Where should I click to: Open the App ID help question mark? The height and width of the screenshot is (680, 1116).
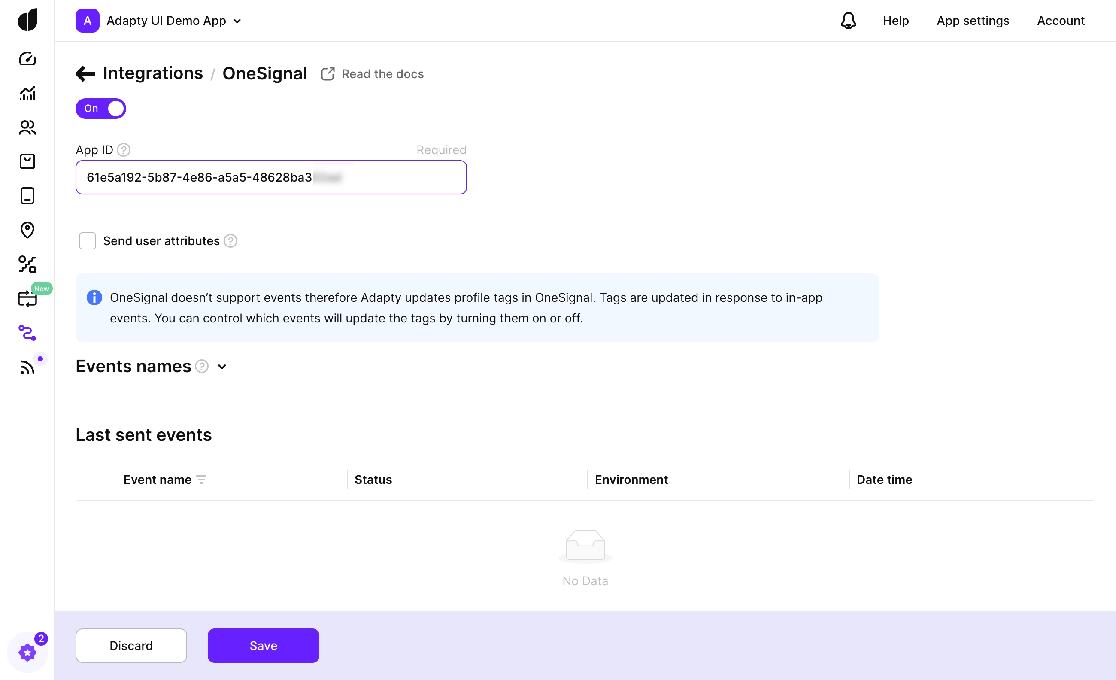[123, 149]
